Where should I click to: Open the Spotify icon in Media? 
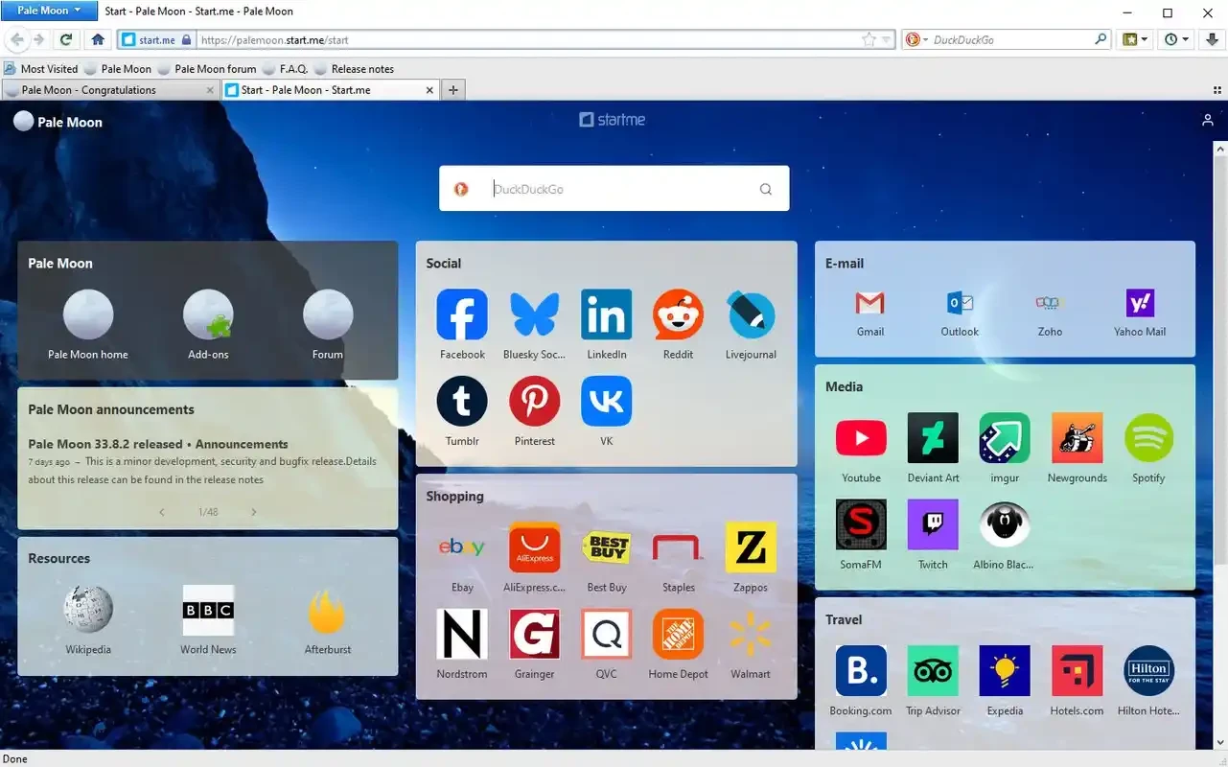coord(1148,438)
